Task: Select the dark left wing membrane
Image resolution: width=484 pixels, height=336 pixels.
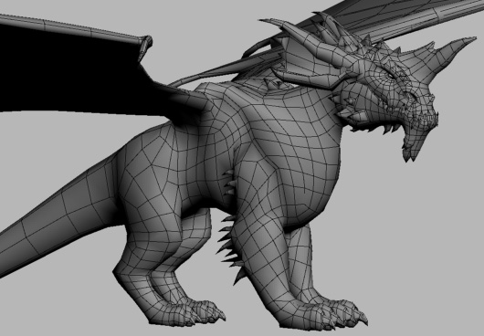Action: click(x=78, y=71)
